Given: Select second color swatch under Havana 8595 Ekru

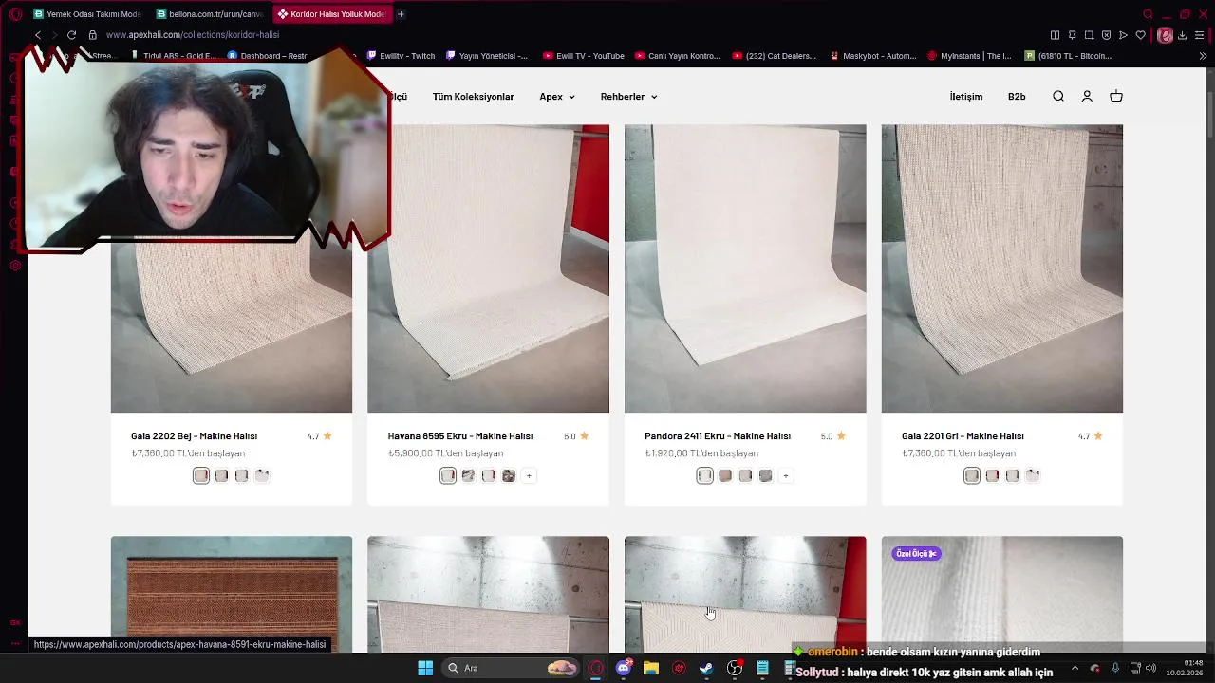Looking at the screenshot, I should pos(468,475).
